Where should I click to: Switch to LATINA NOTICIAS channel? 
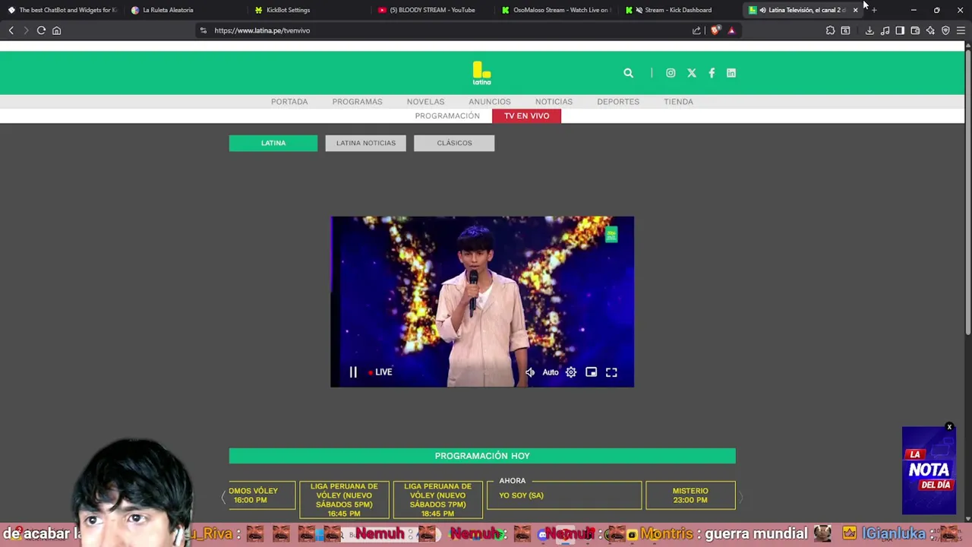coord(366,143)
